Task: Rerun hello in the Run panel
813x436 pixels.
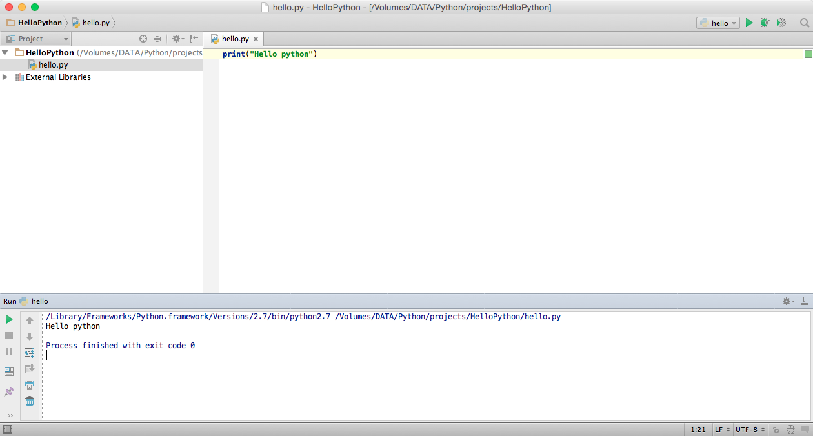Action: click(x=9, y=319)
